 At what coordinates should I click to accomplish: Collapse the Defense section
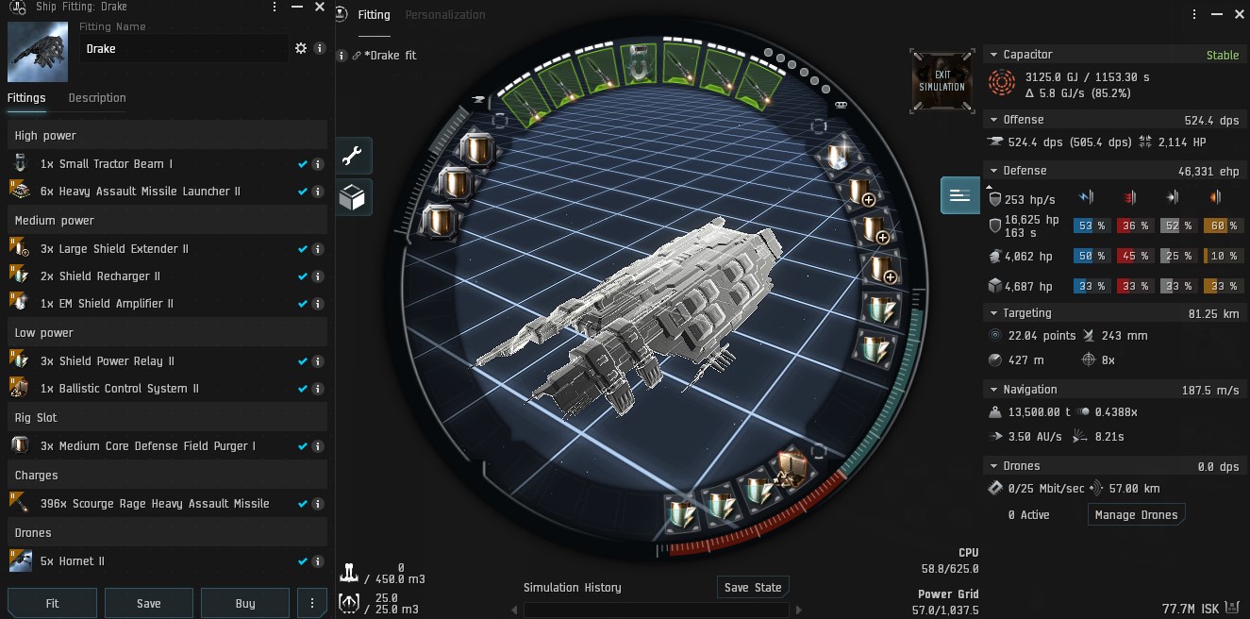pos(992,171)
